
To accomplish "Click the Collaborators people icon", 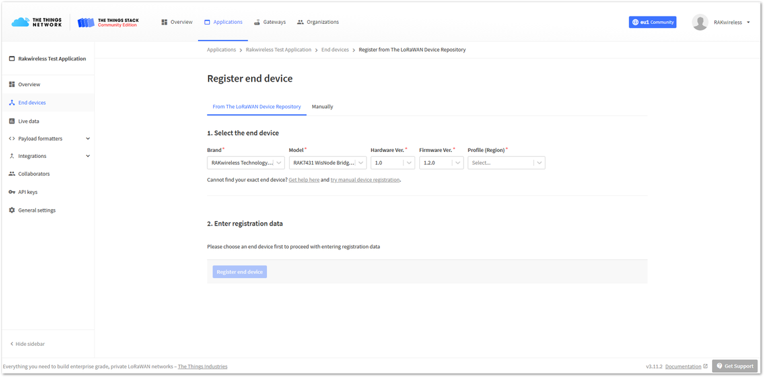I will click(x=12, y=174).
